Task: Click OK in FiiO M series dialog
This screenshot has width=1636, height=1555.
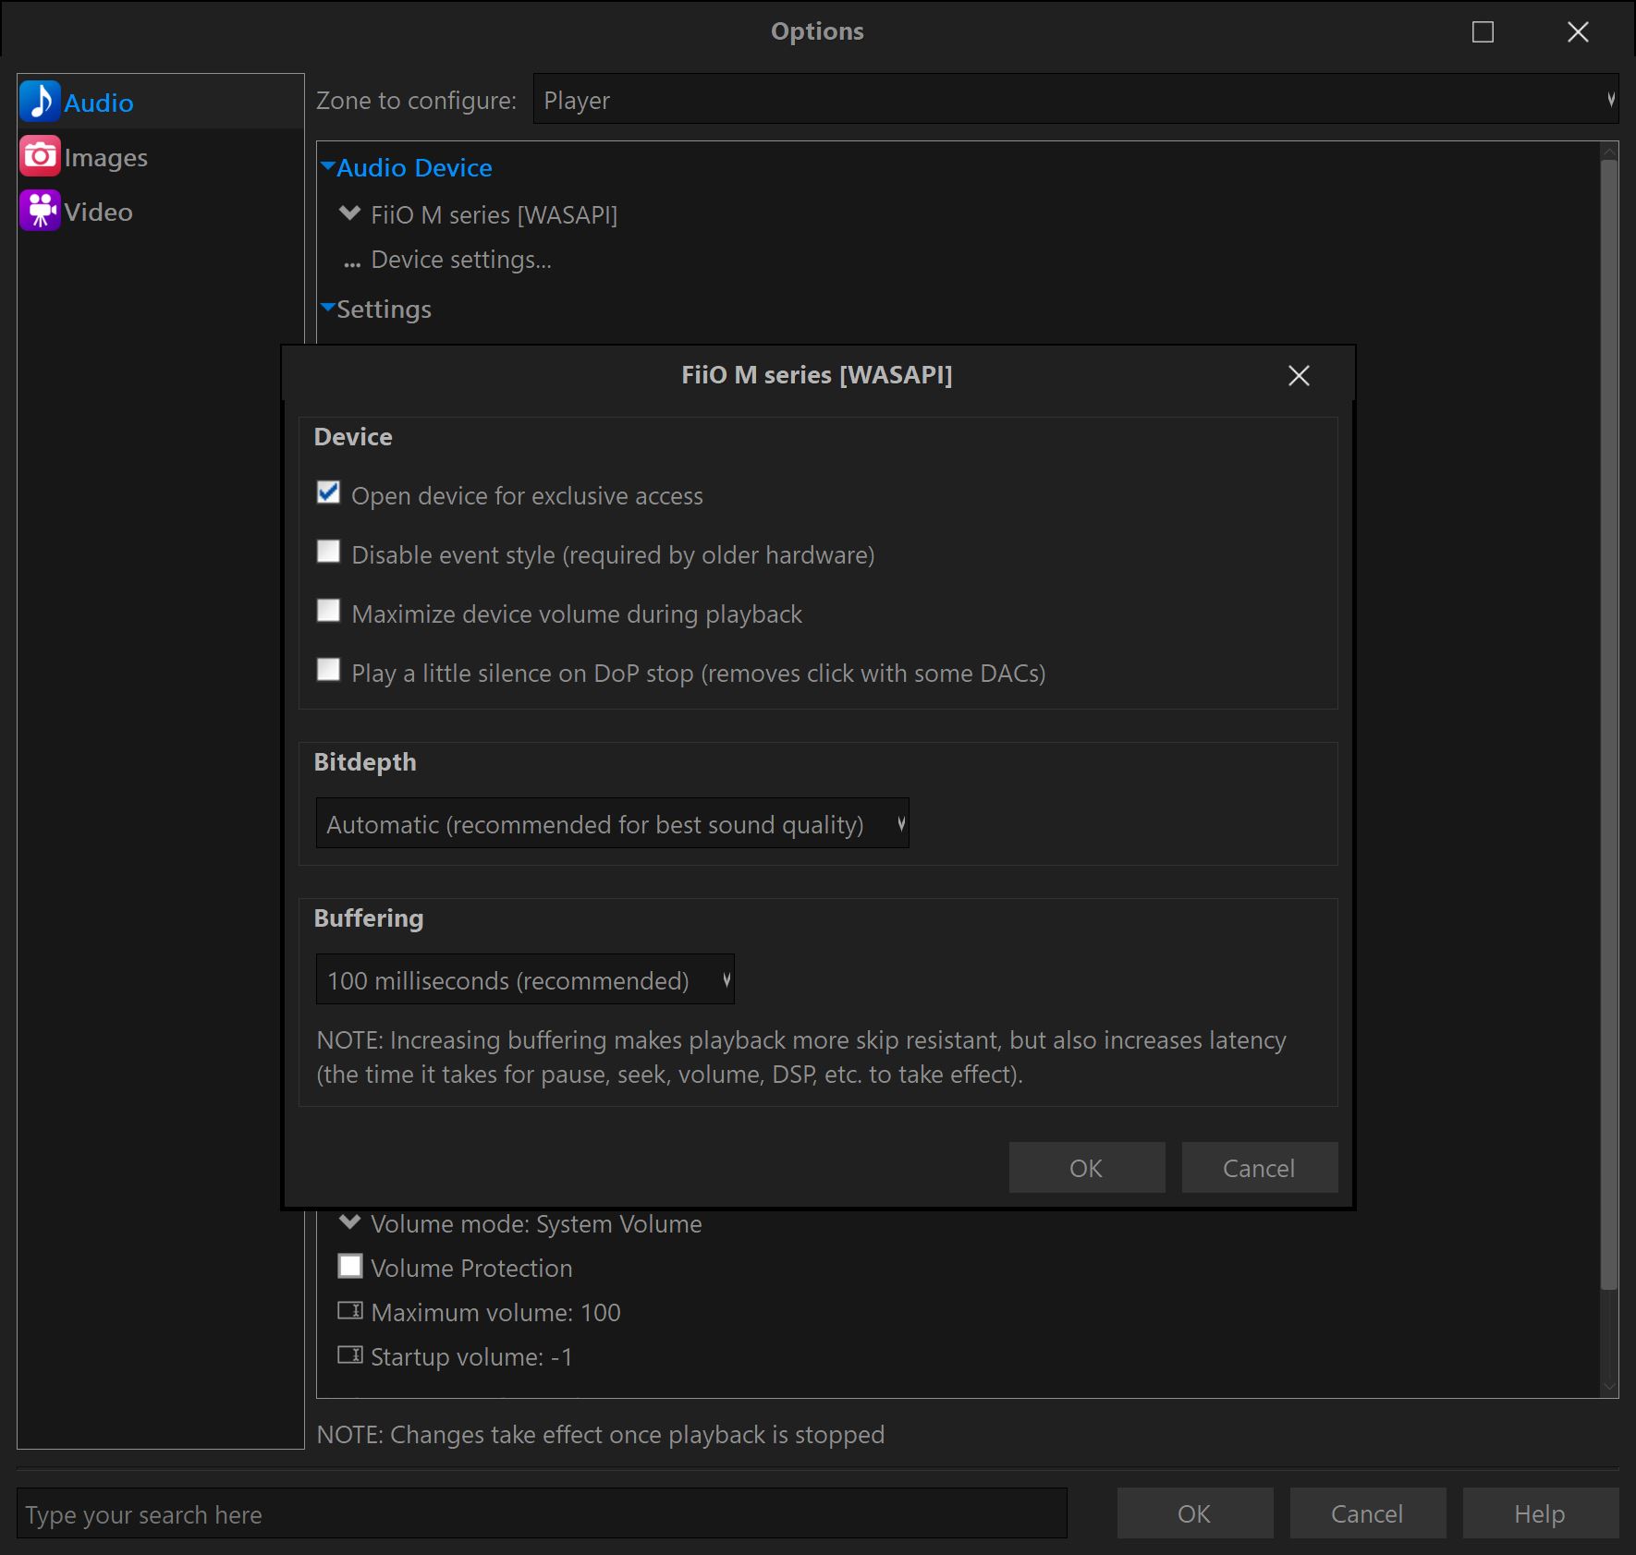Action: (x=1087, y=1168)
